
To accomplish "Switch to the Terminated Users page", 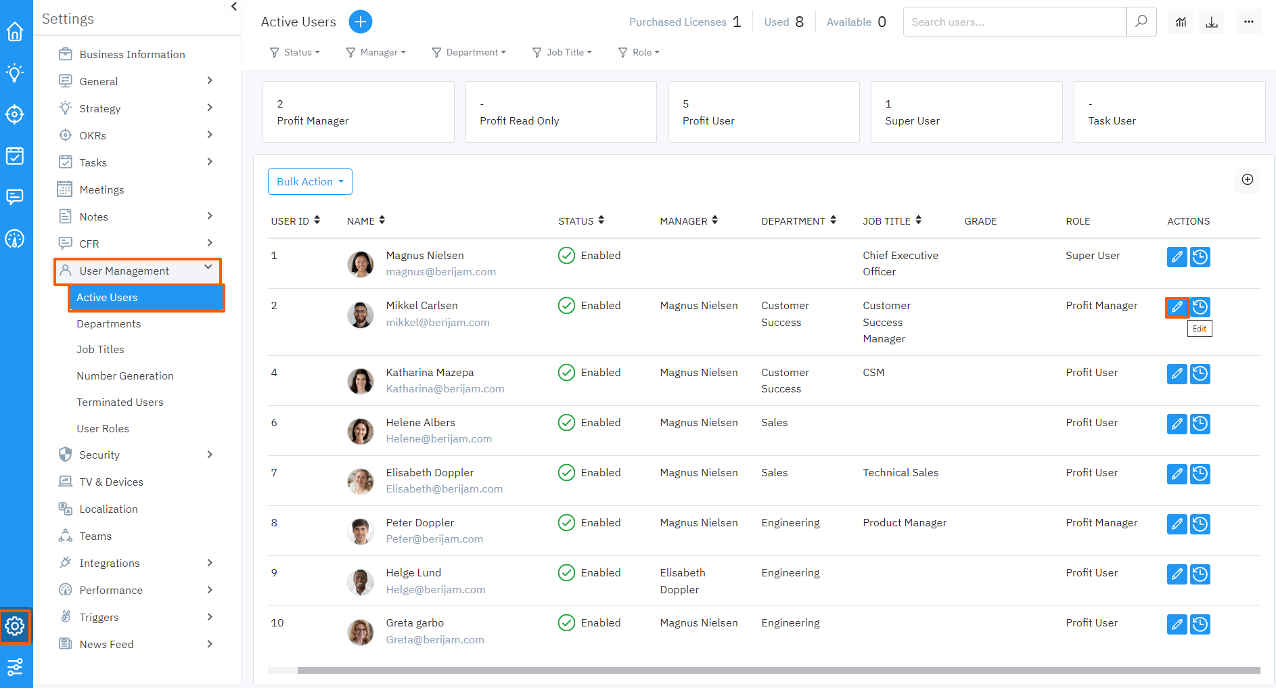I will coord(120,402).
